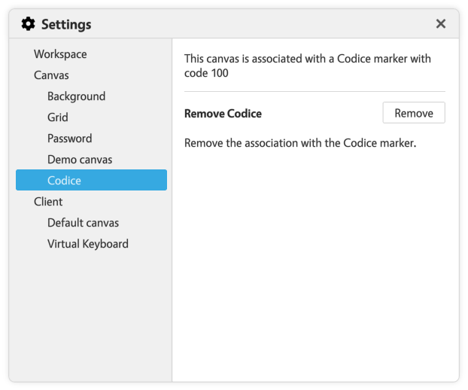Click blank content area below the description
Image resolution: width=468 pixels, height=390 pixels.
(315, 264)
